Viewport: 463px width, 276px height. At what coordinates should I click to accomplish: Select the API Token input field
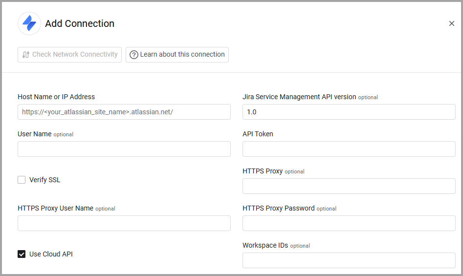pos(349,149)
